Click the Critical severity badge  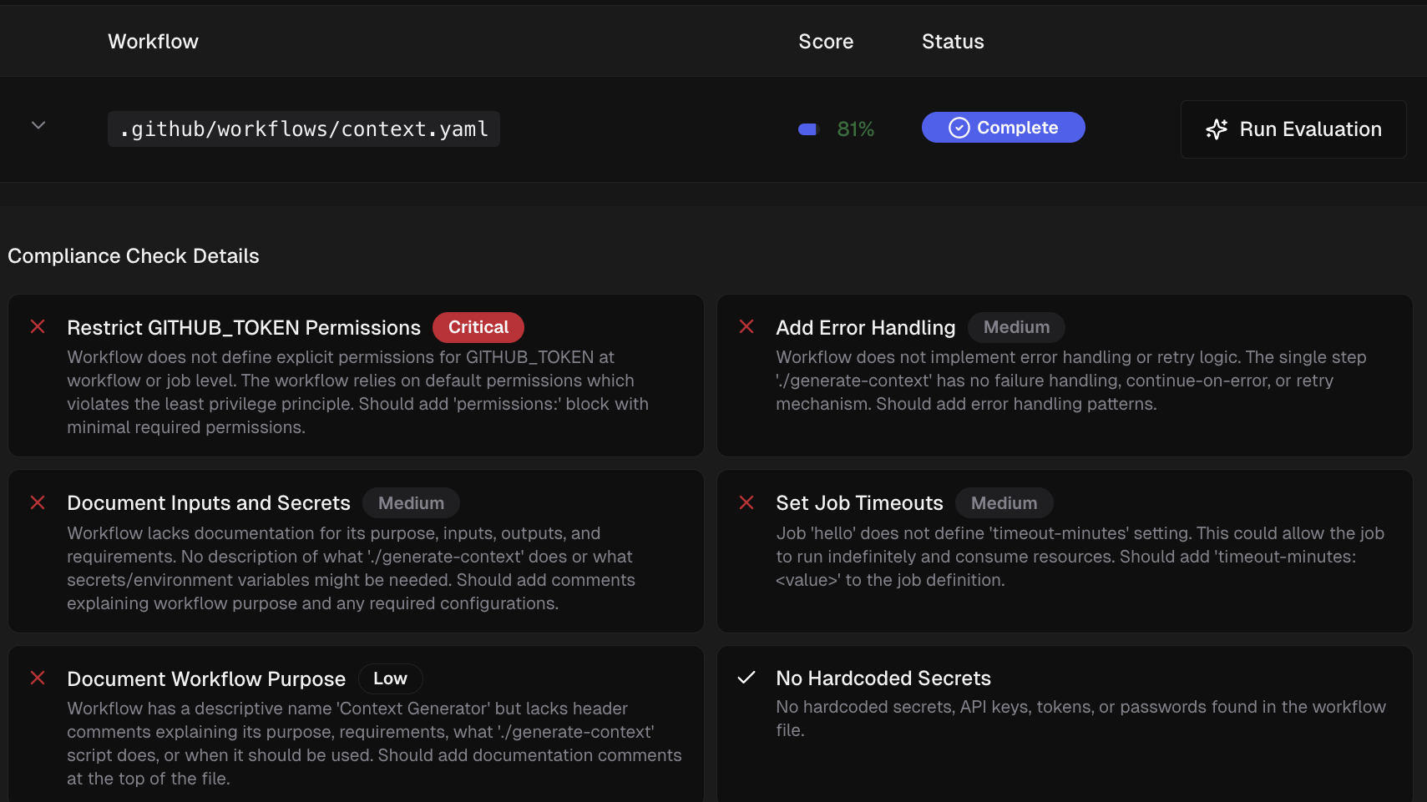point(478,327)
